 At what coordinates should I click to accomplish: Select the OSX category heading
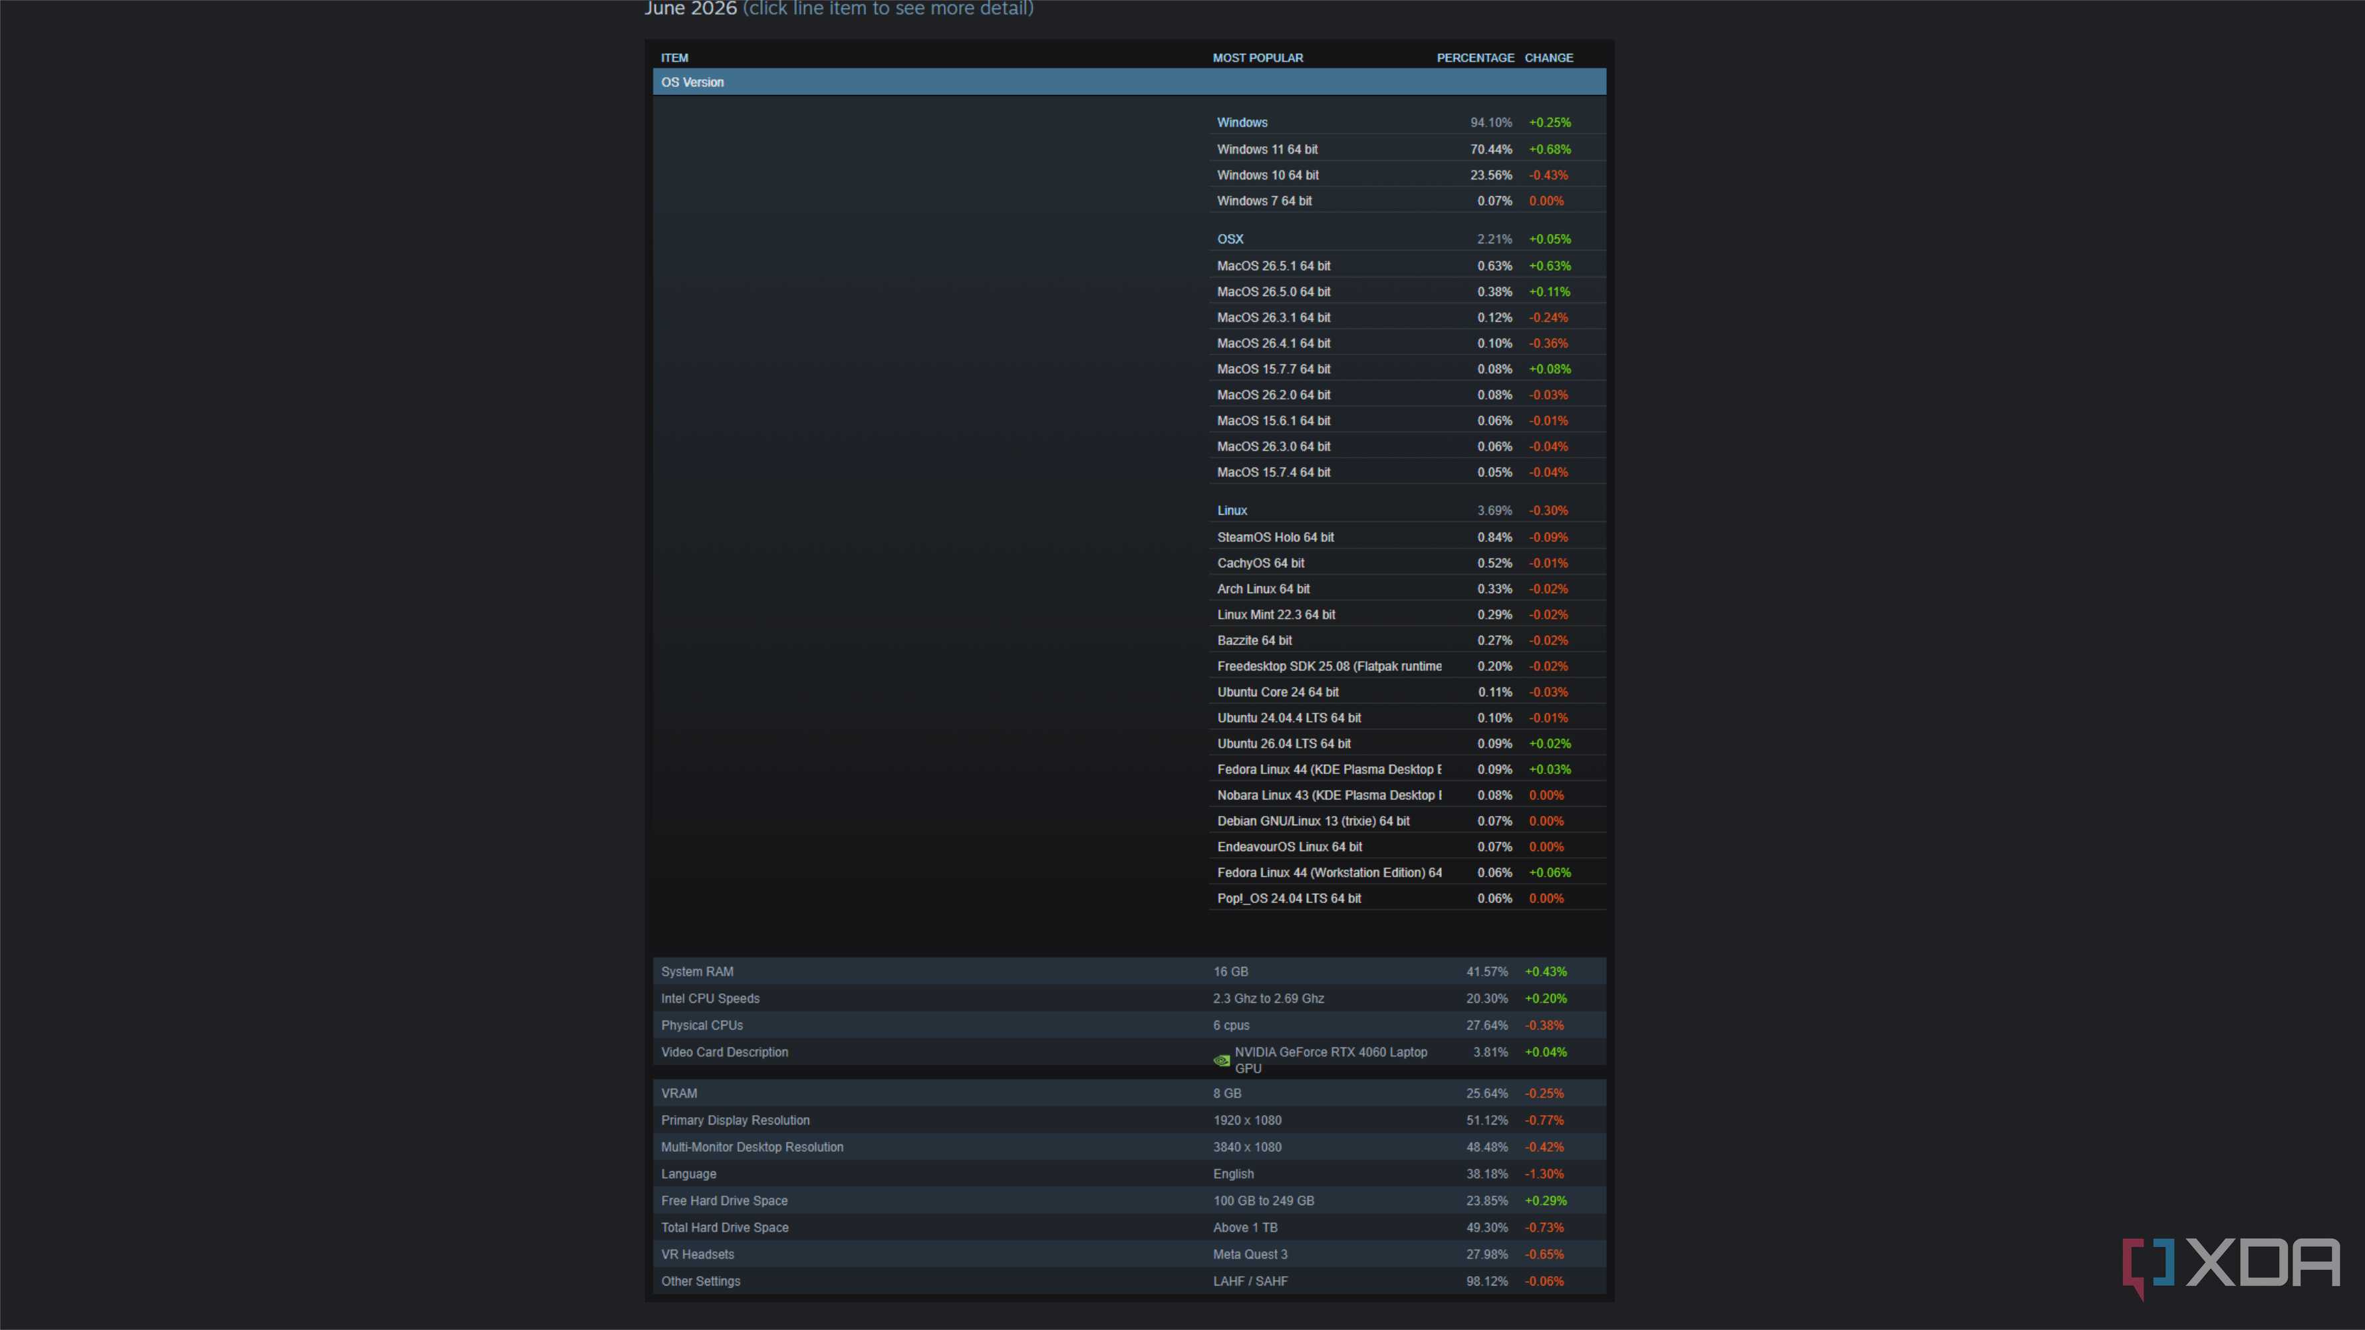1230,239
